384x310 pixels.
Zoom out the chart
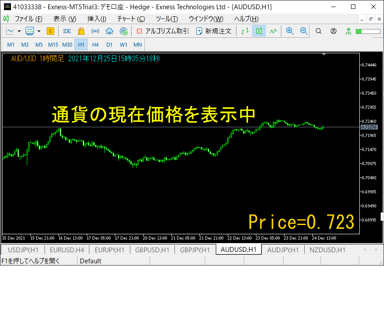pos(304,31)
